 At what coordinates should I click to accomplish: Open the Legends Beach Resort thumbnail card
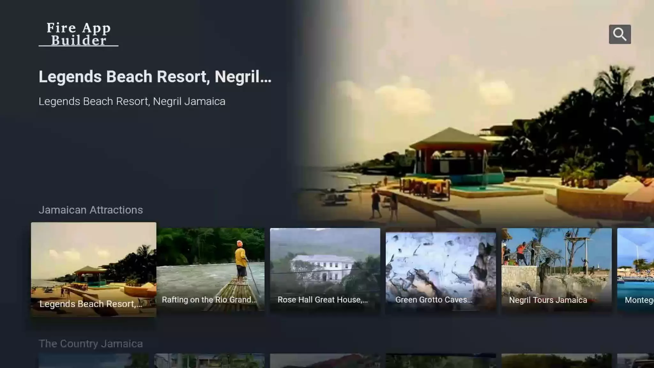(94, 269)
